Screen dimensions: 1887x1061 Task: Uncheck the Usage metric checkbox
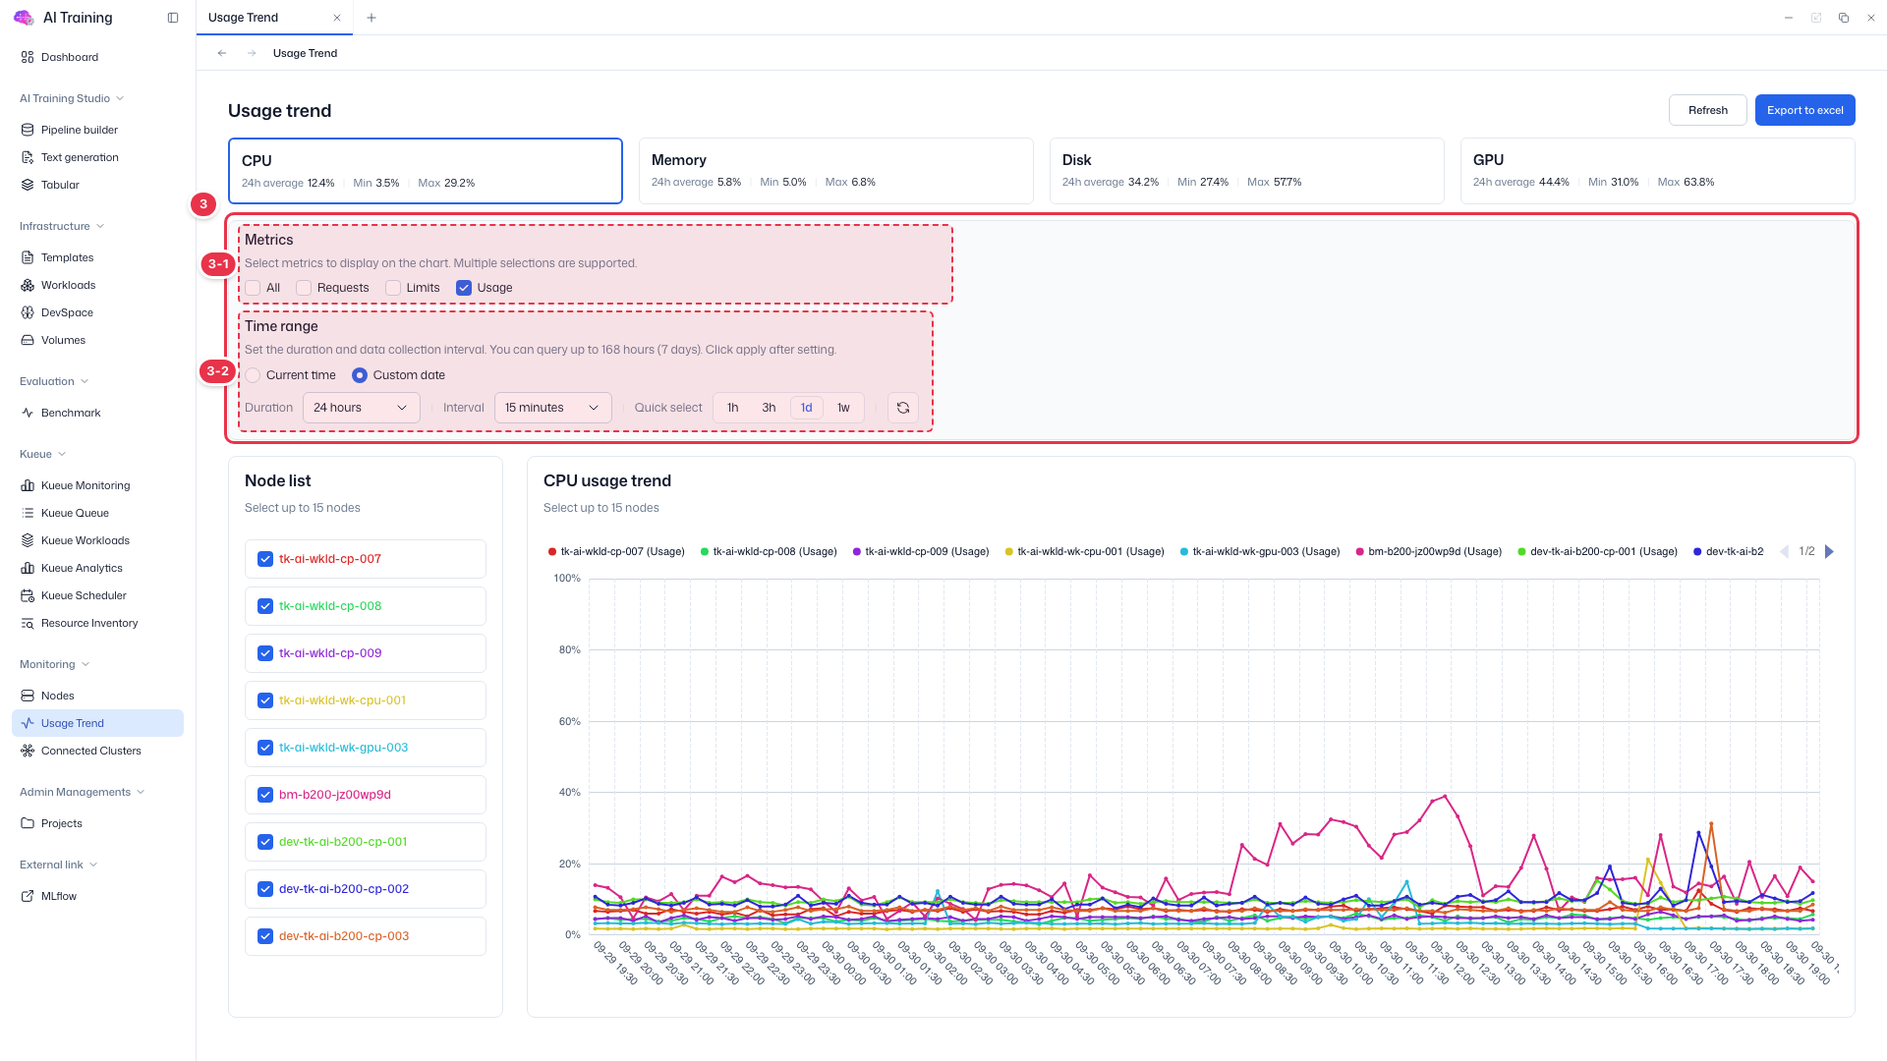[464, 288]
